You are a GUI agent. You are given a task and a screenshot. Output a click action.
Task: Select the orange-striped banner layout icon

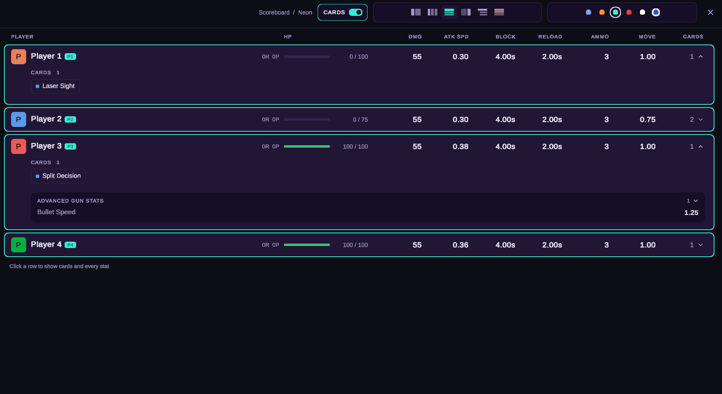(x=499, y=12)
